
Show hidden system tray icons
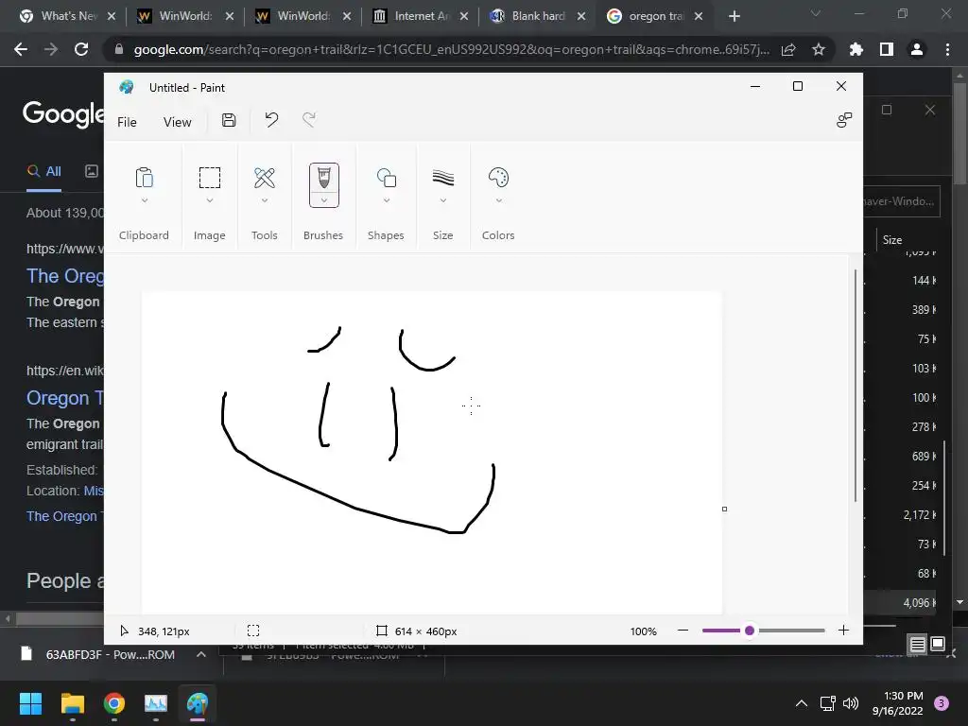coord(802,703)
